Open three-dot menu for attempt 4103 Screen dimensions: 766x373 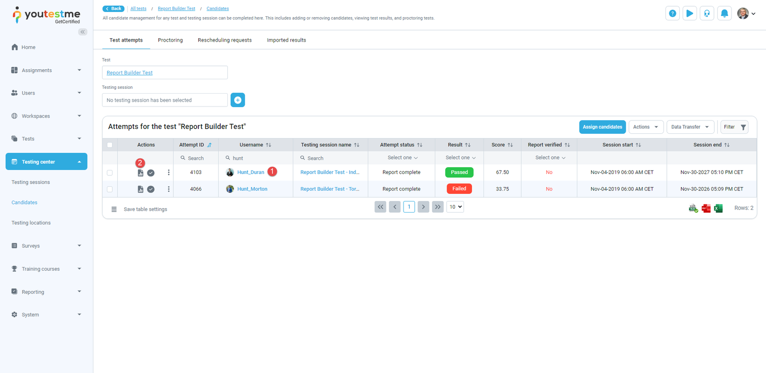coord(169,172)
